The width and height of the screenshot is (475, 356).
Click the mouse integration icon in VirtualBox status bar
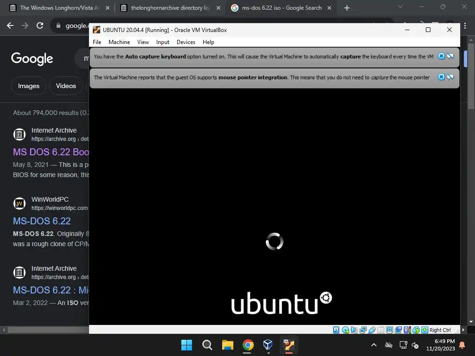click(416, 330)
